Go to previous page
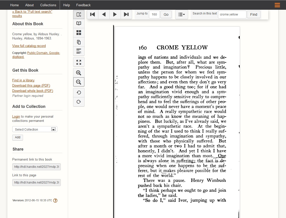 pyautogui.click(x=104, y=14)
